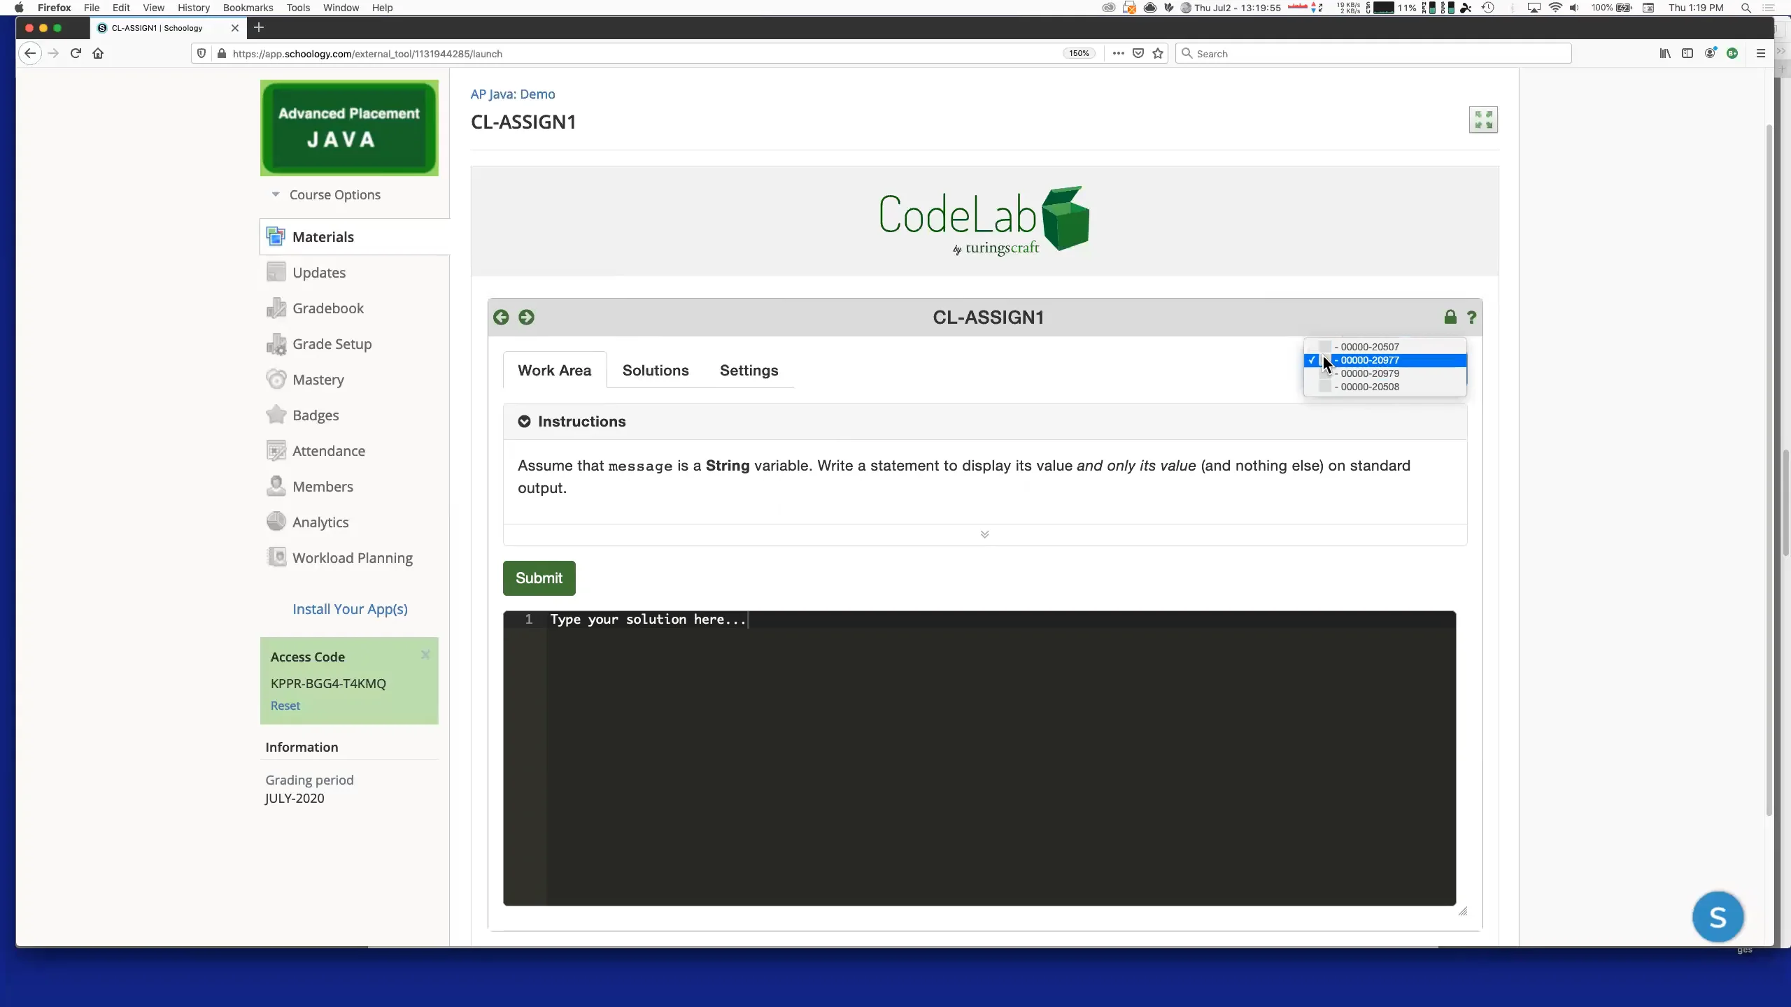Open CodeLab help via the question mark icon
The height and width of the screenshot is (1007, 1791).
tap(1471, 317)
